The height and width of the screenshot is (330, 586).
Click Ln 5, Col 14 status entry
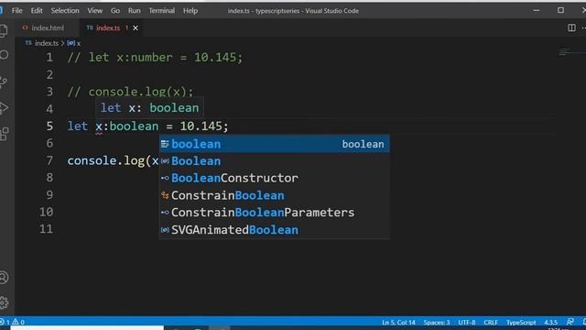(398, 322)
